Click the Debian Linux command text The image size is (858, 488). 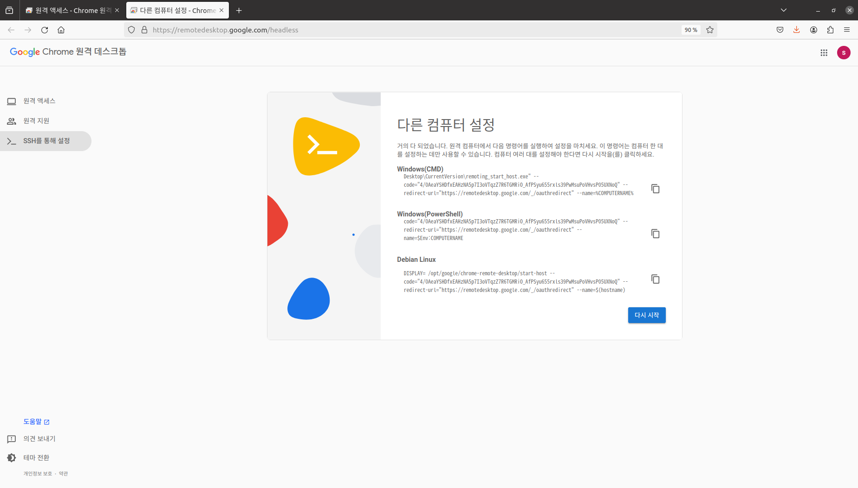(516, 282)
